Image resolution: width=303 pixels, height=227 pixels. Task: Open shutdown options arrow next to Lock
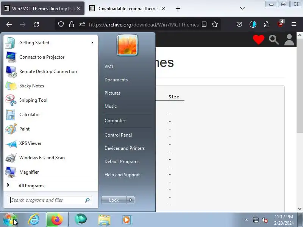coord(131,200)
